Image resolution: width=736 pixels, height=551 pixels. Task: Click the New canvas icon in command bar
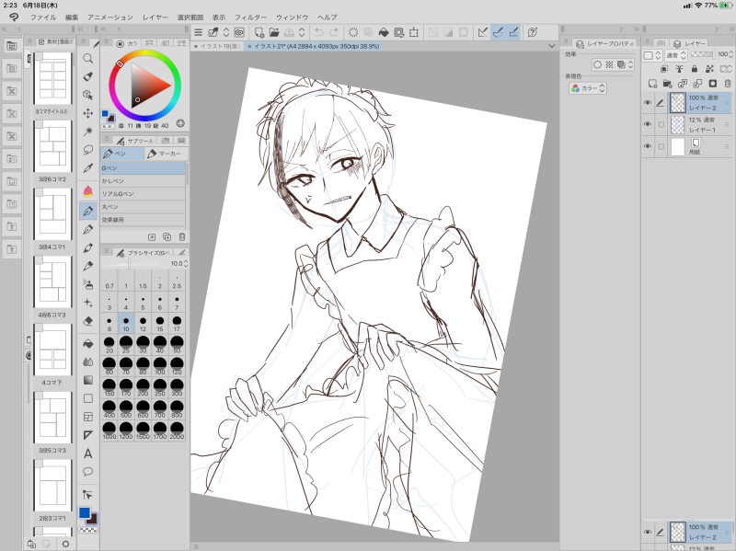pyautogui.click(x=259, y=32)
